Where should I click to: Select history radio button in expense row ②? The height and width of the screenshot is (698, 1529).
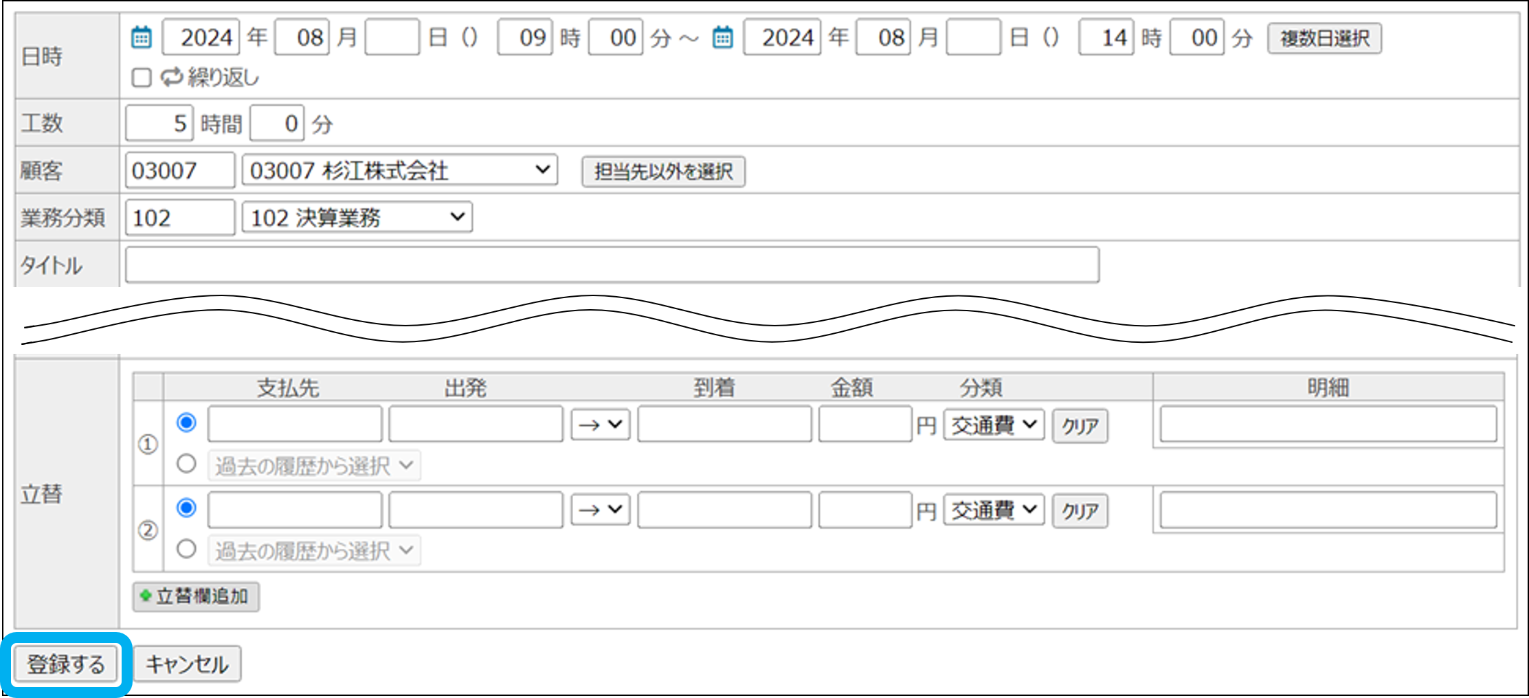(x=186, y=549)
